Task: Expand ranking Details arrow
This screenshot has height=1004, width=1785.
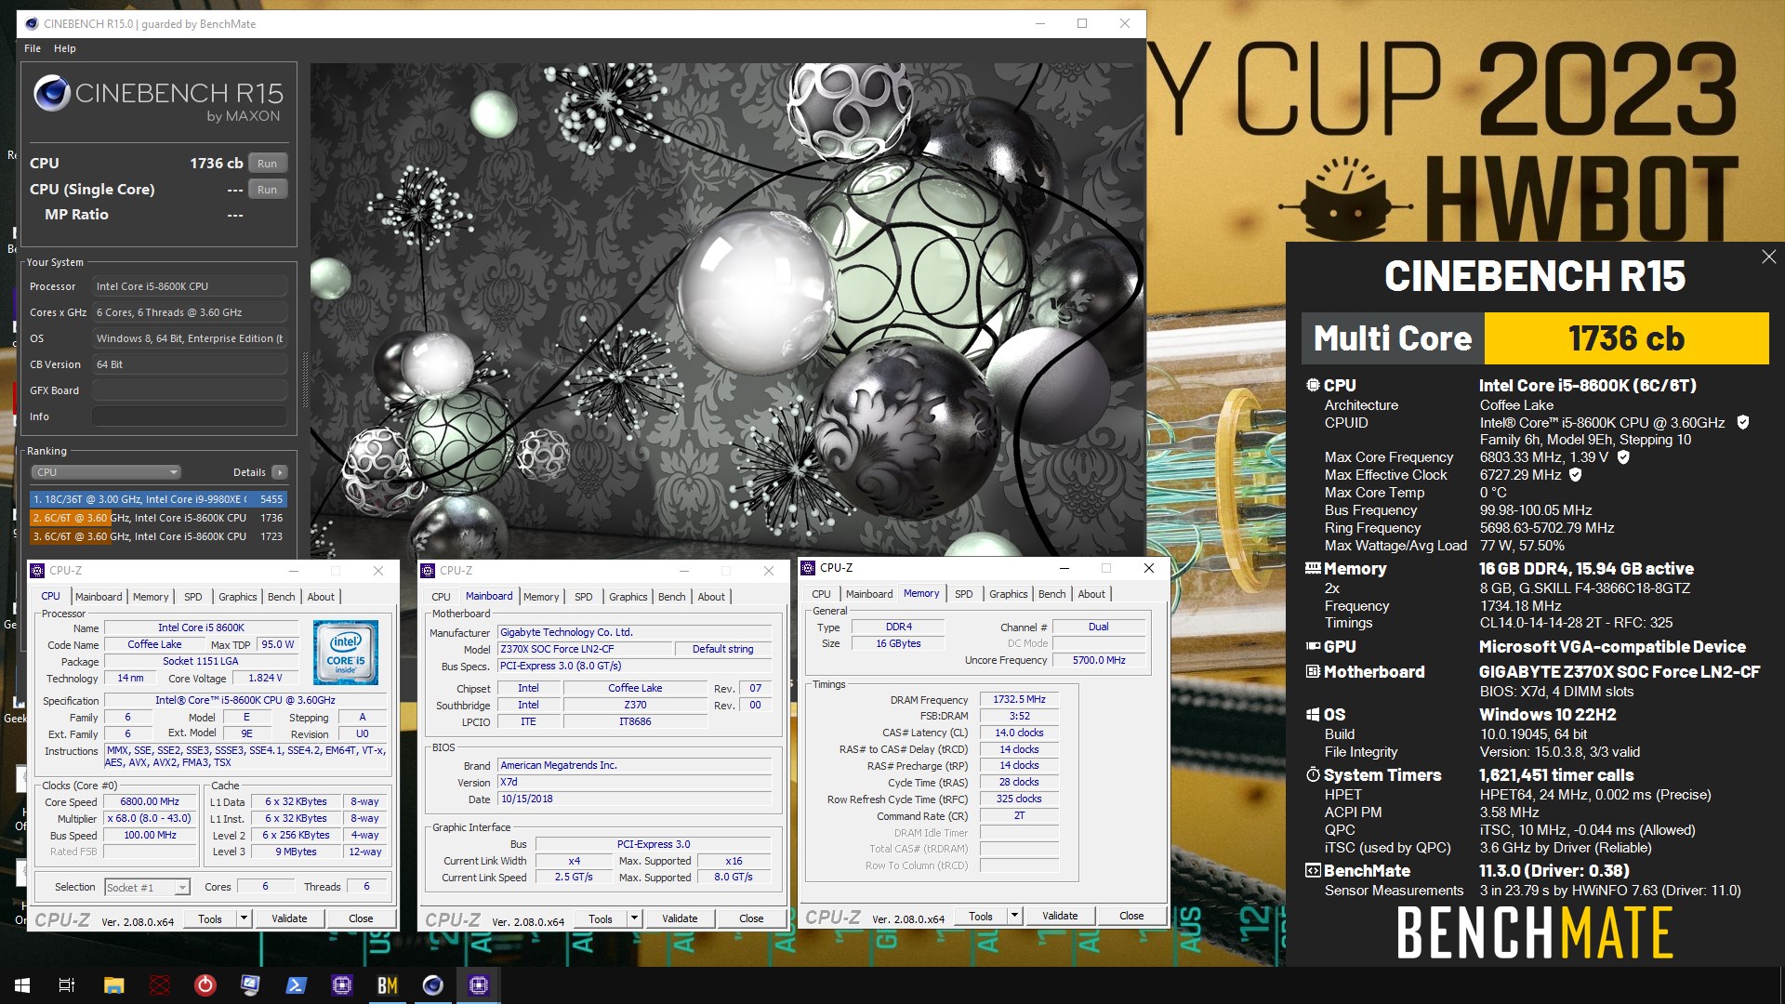Action: tap(280, 472)
